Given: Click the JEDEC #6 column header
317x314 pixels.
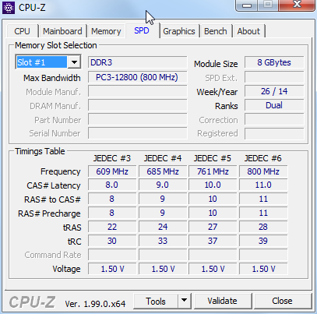Looking at the screenshot, I should pos(263,158).
